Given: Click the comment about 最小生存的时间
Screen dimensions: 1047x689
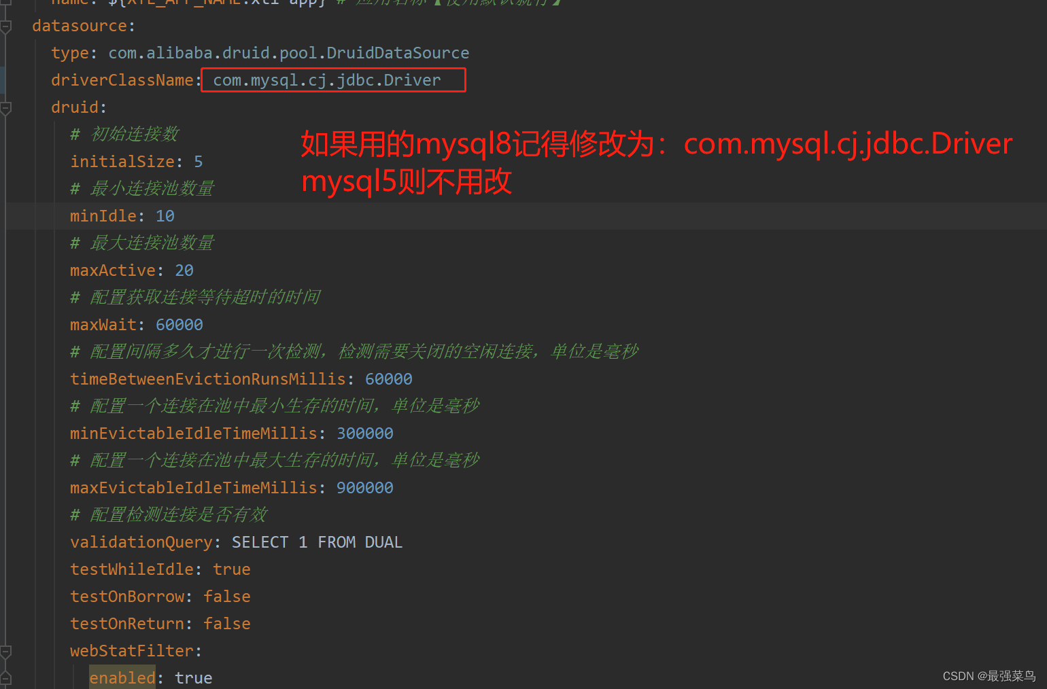Looking at the screenshot, I should click(275, 406).
